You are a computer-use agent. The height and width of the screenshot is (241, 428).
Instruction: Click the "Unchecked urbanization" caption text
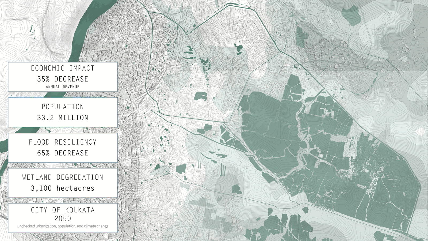pyautogui.click(x=63, y=226)
